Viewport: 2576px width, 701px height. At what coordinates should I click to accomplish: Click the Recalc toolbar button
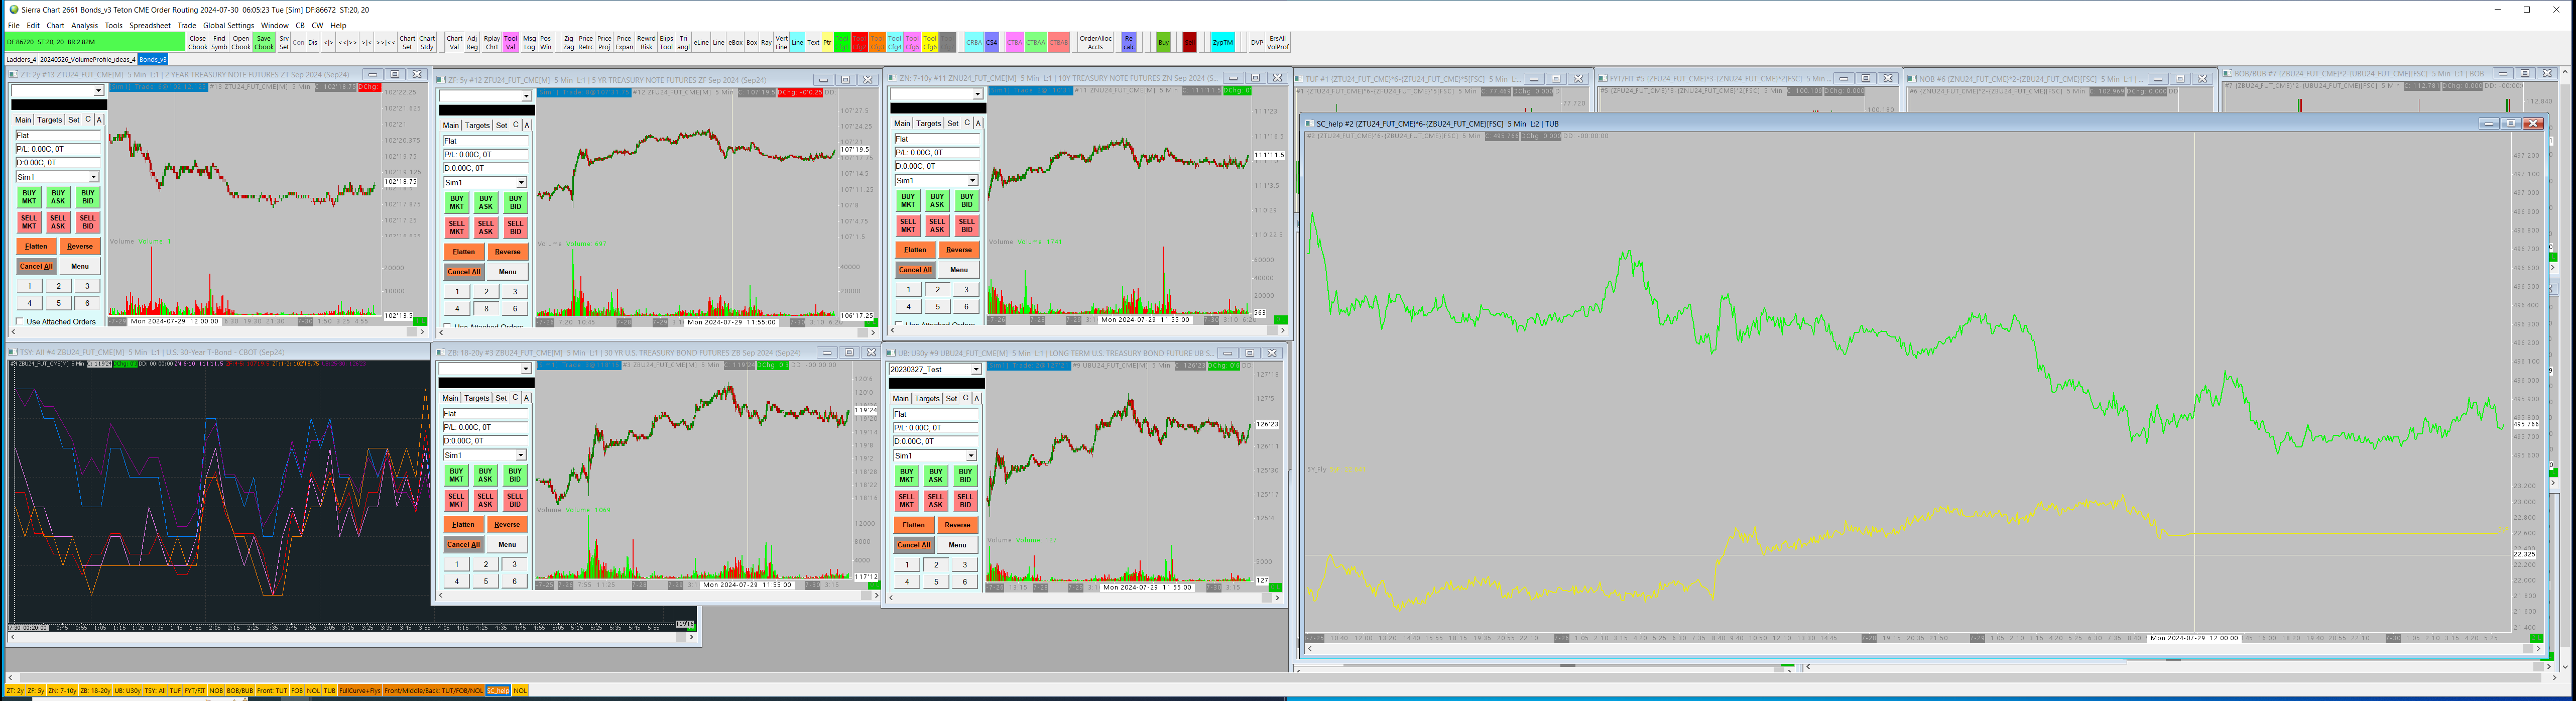pos(1129,42)
